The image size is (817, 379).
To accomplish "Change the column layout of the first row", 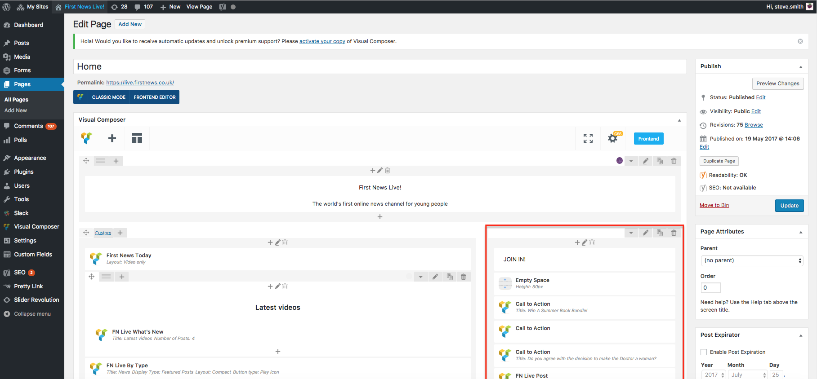I will [x=101, y=161].
